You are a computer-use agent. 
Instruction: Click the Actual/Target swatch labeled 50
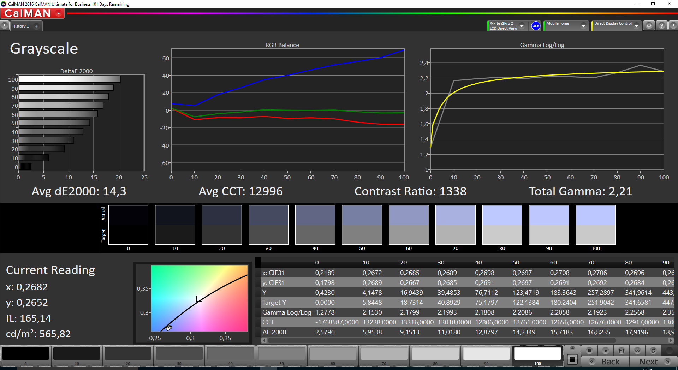(x=362, y=225)
